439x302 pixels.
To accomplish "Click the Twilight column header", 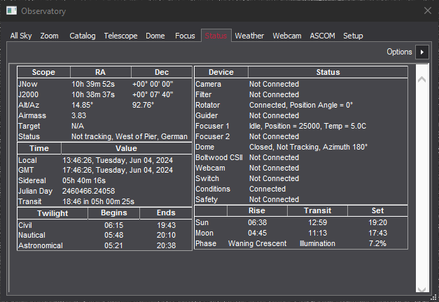I will (x=53, y=211).
